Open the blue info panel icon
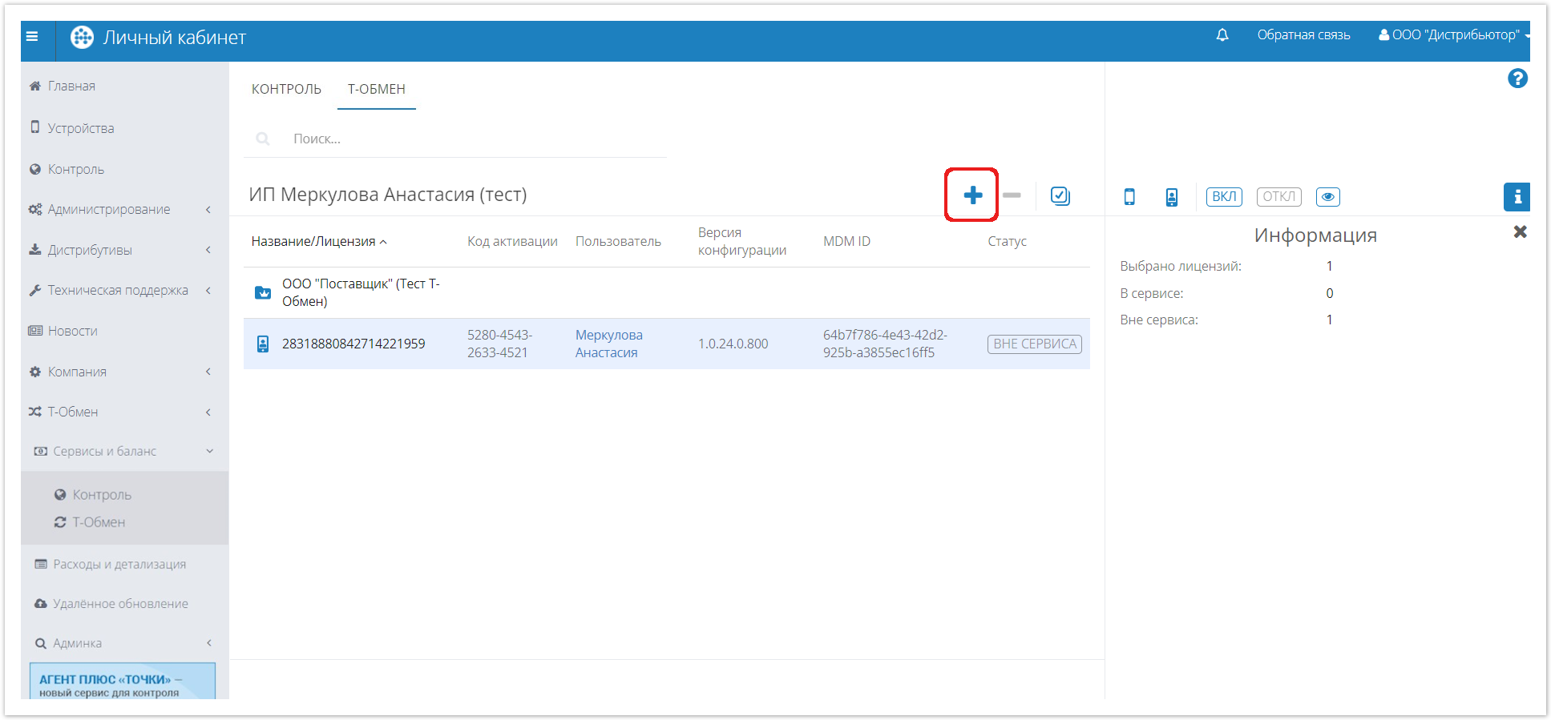1551x720 pixels. coord(1517,197)
